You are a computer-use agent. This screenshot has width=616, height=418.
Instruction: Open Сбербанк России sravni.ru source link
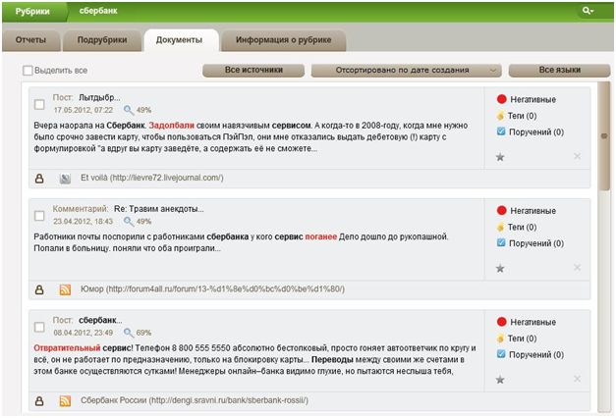(195, 400)
